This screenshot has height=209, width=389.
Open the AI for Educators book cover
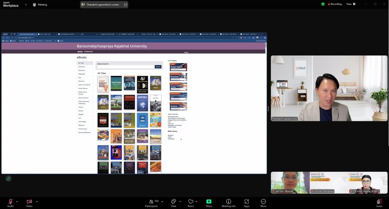tap(142, 85)
